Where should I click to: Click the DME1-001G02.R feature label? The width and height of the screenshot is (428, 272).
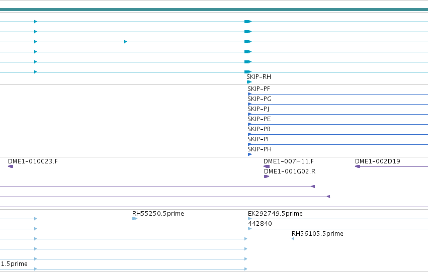pyautogui.click(x=290, y=171)
